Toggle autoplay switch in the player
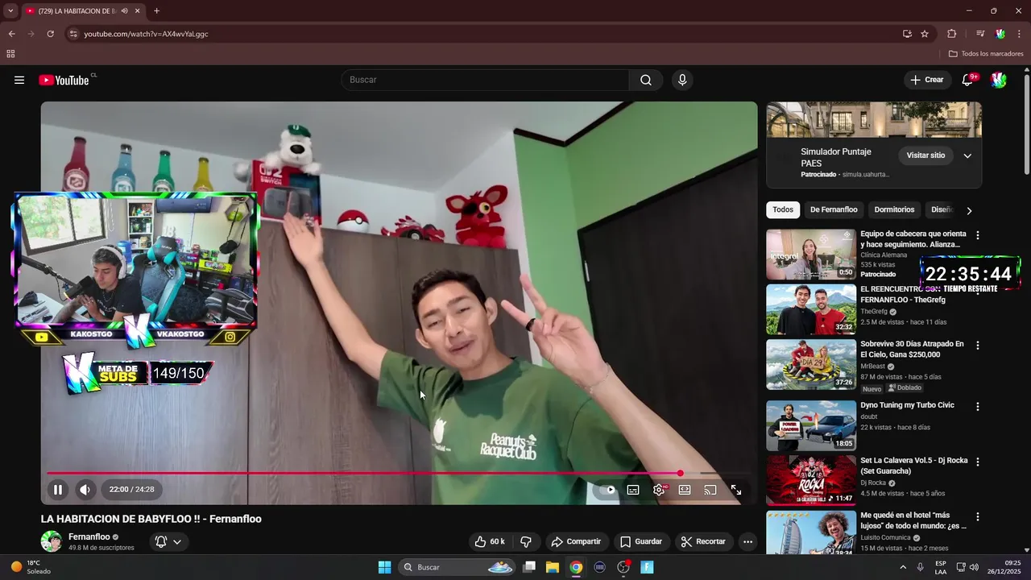1031x580 pixels. pyautogui.click(x=607, y=489)
